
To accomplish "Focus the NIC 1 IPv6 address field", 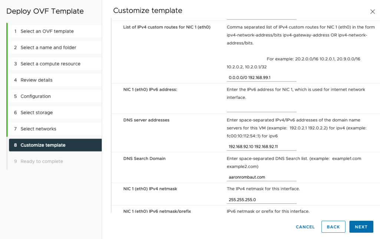I will point(261,108).
